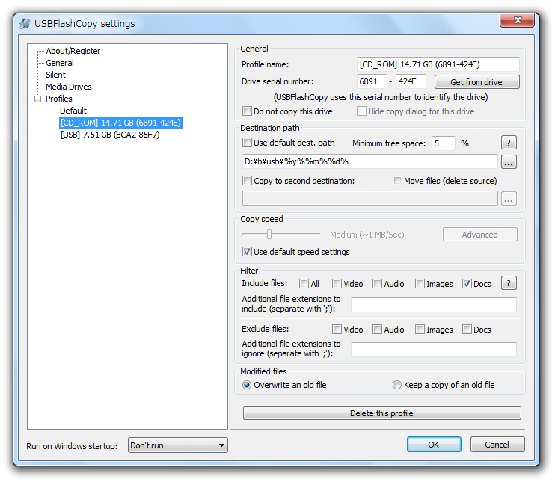The height and width of the screenshot is (482, 555).
Task: Click the second destination path field
Action: pos(370,198)
